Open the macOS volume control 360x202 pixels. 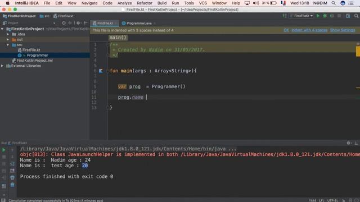255,3
